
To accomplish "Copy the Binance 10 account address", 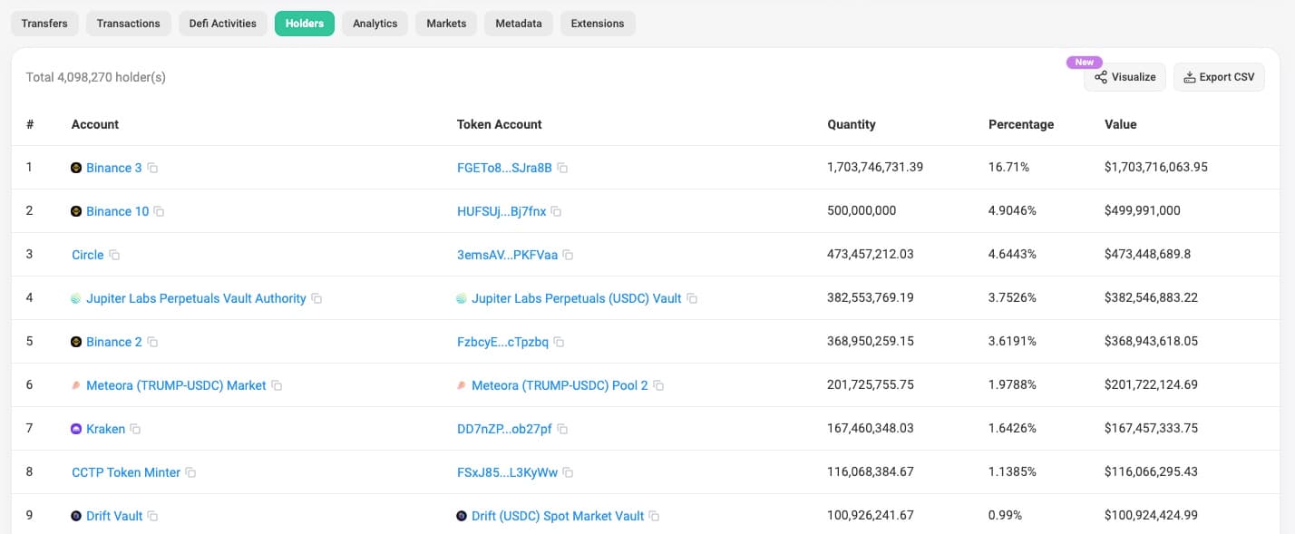I will point(160,211).
